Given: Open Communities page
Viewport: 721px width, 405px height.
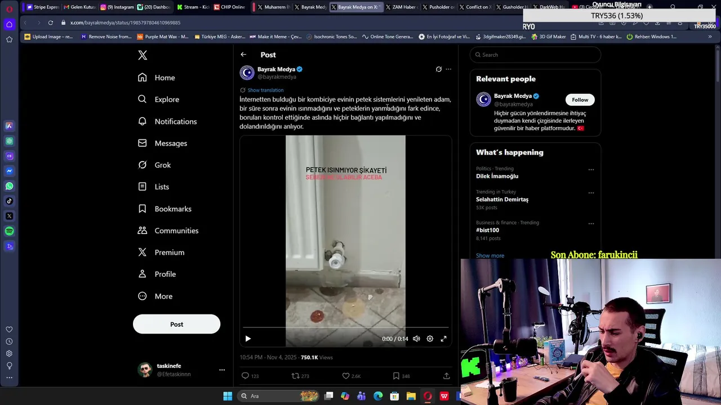Looking at the screenshot, I should [168, 231].
